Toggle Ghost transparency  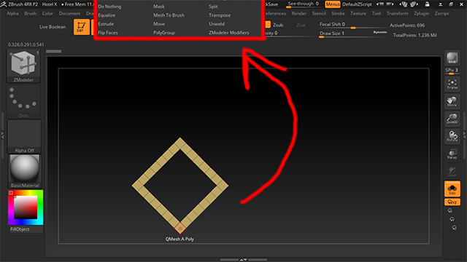452,172
